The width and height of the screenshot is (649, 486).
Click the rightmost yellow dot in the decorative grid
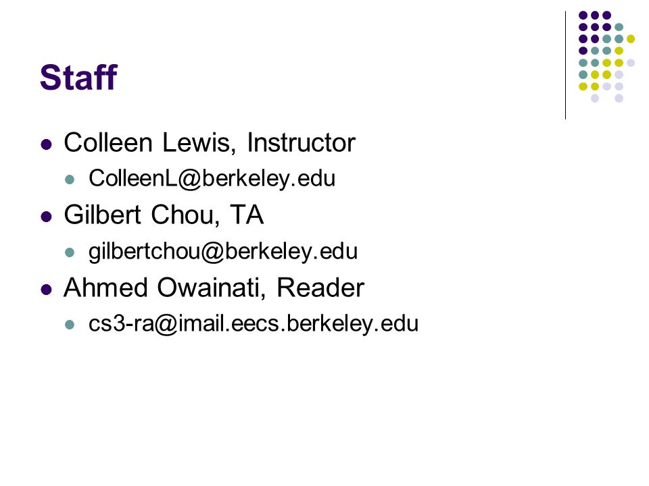tap(631, 39)
